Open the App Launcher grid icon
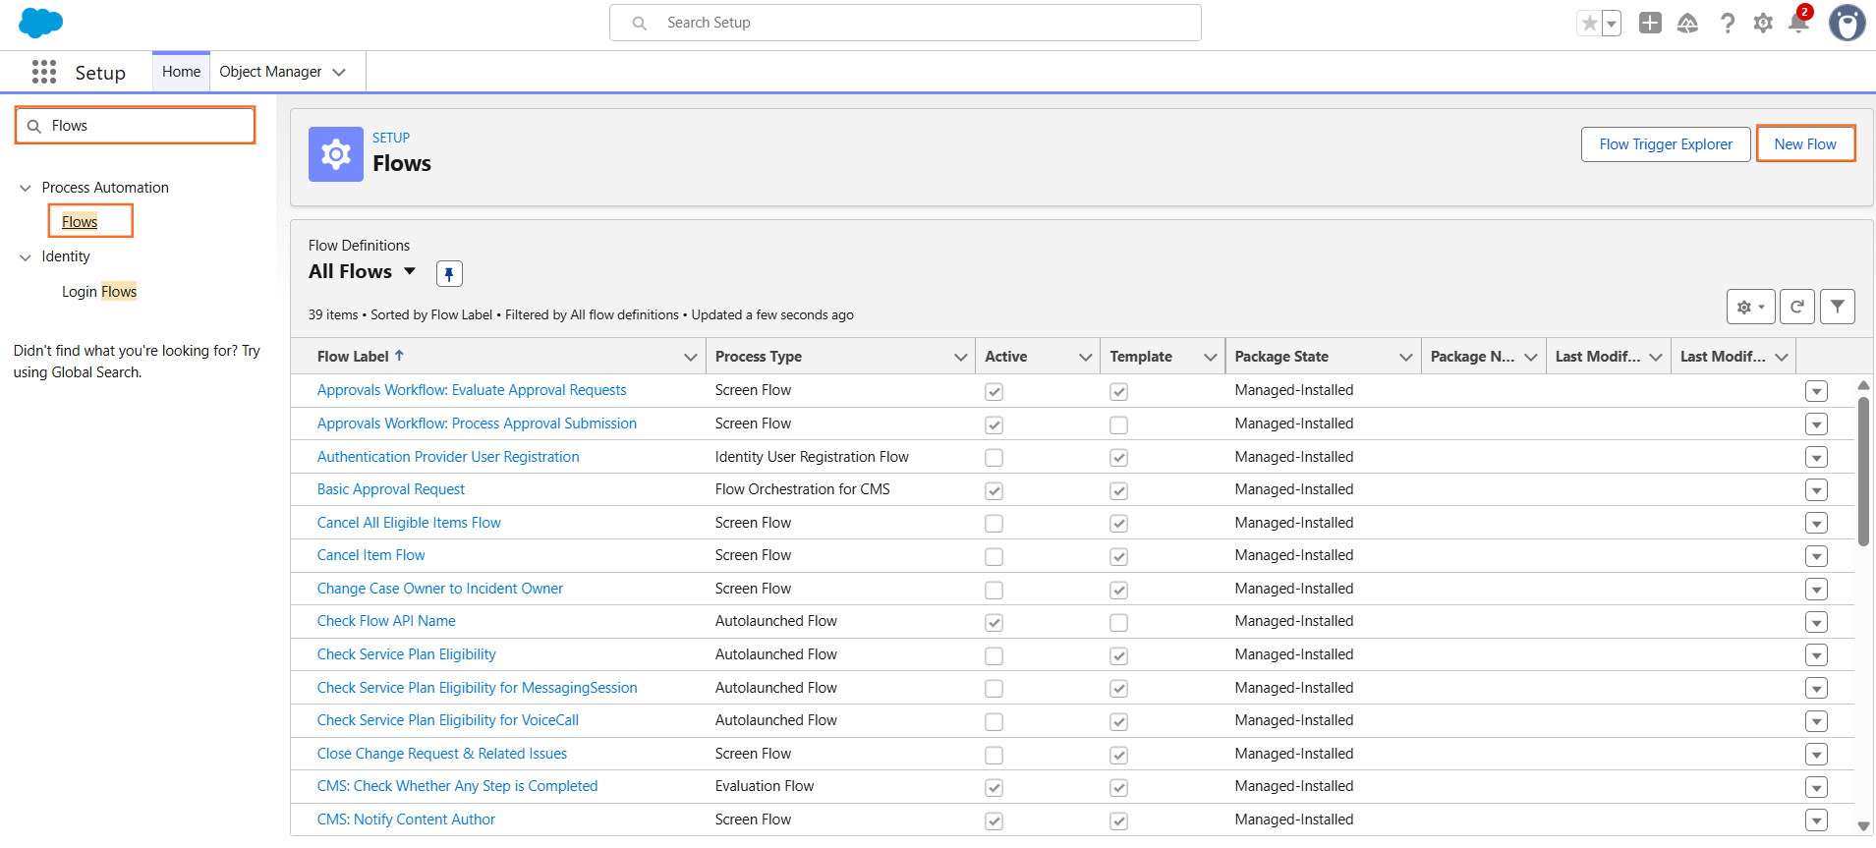The width and height of the screenshot is (1876, 848). click(x=44, y=72)
